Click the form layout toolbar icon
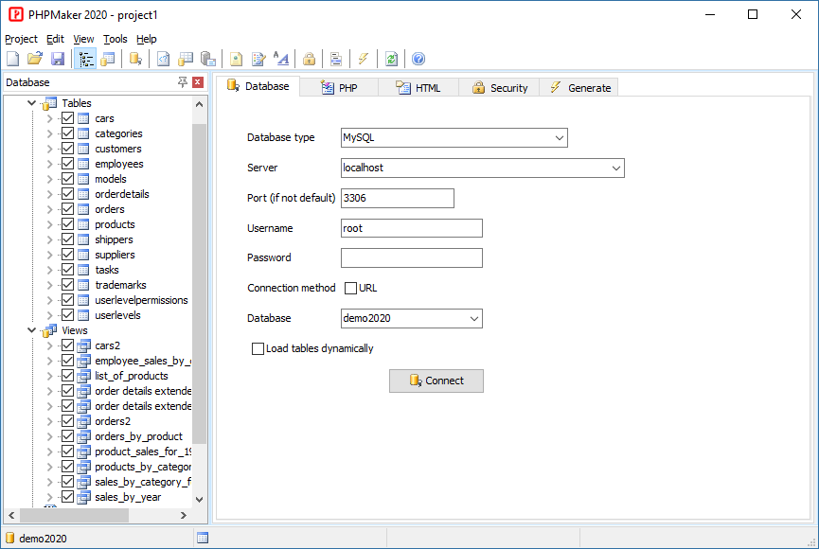Viewport: 819px width, 549px height. [x=336, y=59]
